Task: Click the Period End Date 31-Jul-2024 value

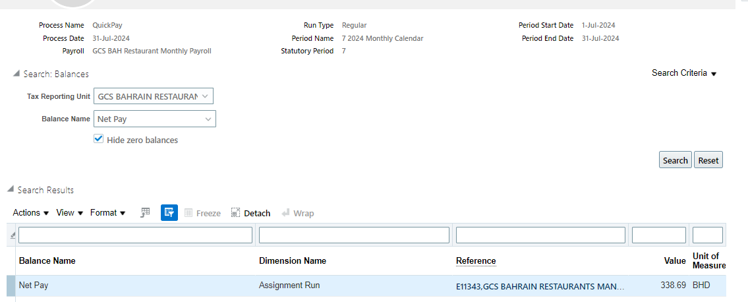Action: coord(600,38)
